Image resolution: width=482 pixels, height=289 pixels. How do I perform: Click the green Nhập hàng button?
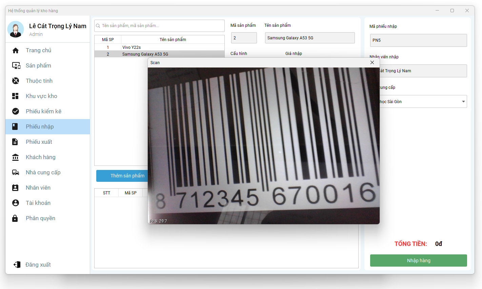click(x=419, y=261)
